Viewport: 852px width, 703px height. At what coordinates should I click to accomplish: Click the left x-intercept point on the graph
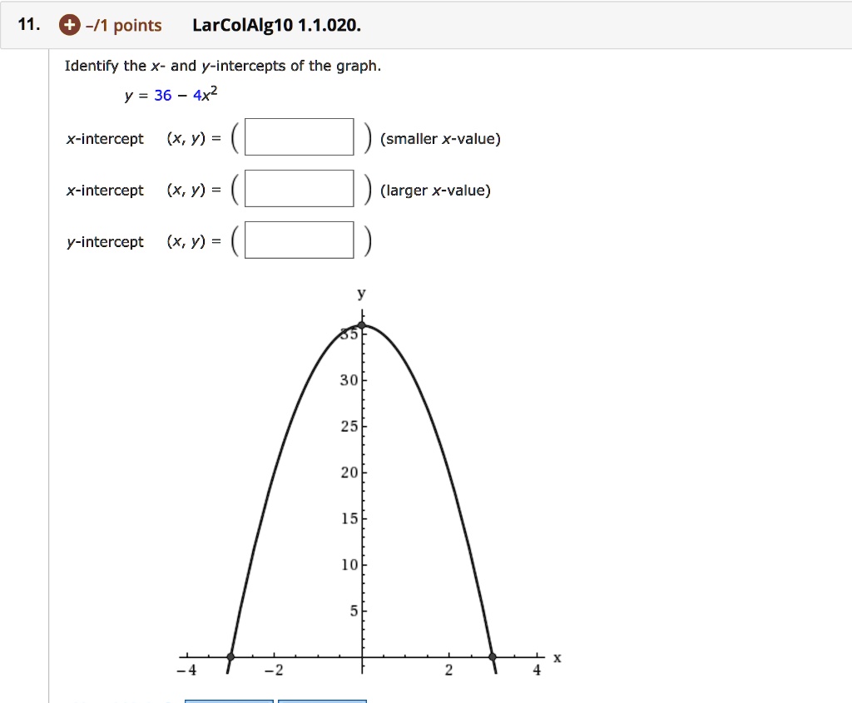230,656
